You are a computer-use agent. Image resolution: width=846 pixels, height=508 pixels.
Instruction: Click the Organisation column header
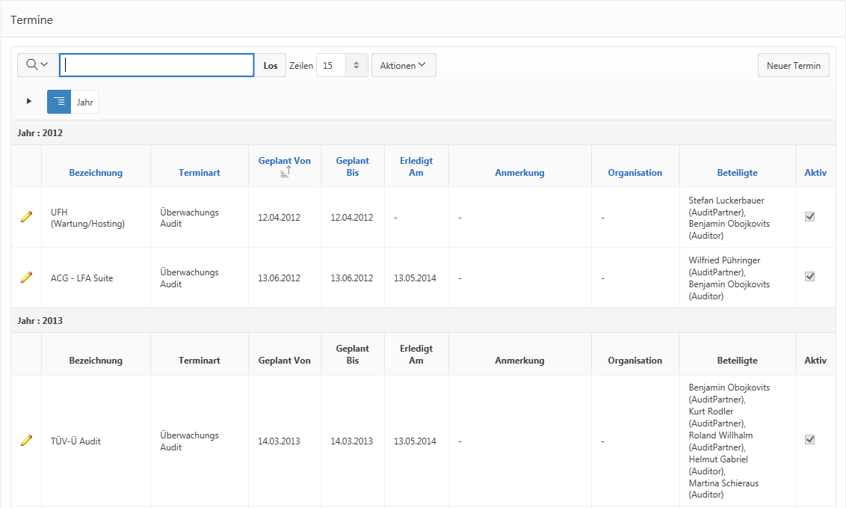634,173
